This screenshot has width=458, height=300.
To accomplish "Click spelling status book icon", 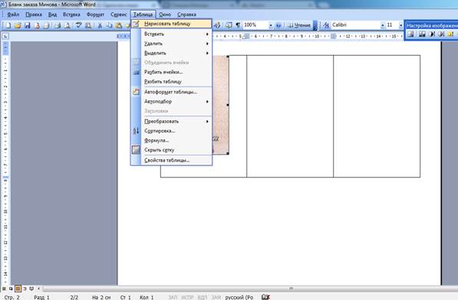I will click(265, 297).
